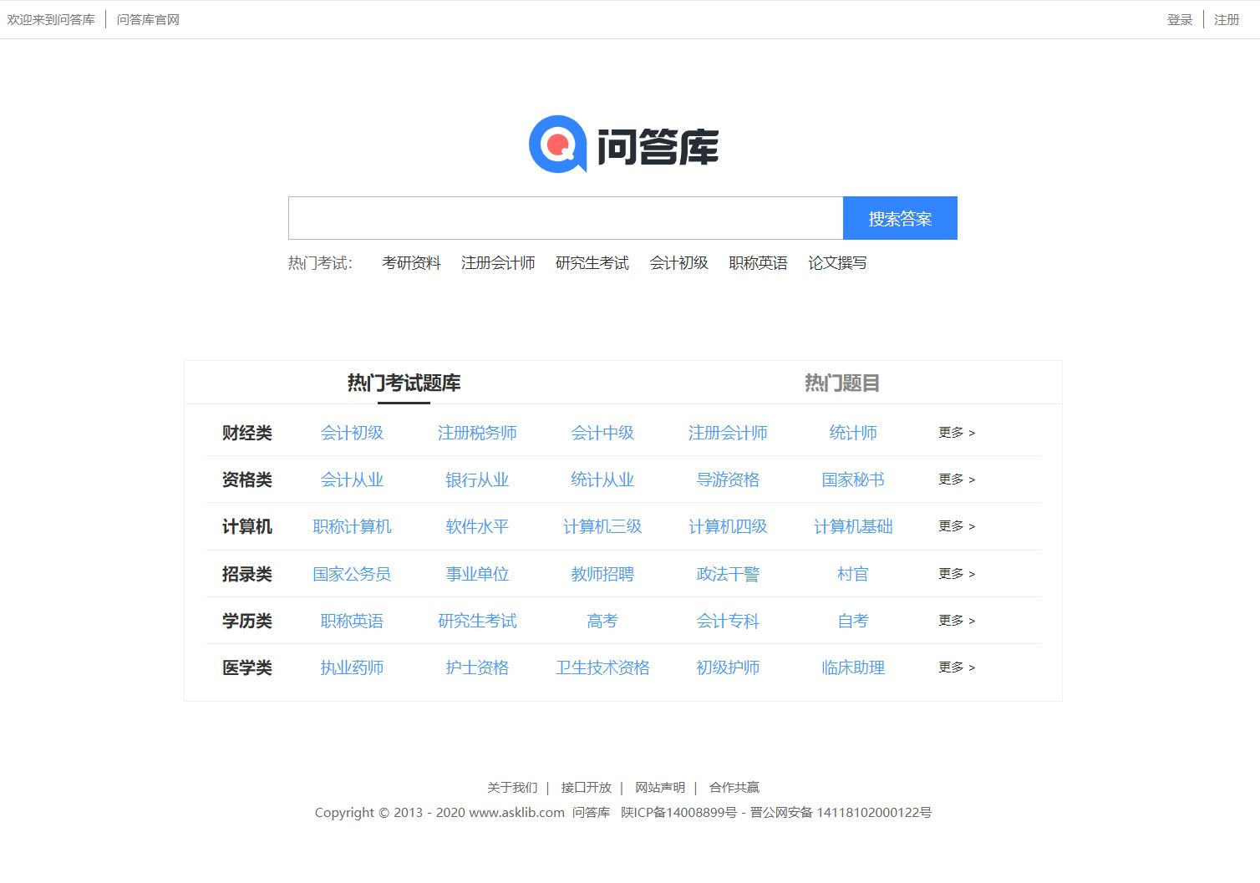Click the 搜索答案 button

pyautogui.click(x=900, y=218)
